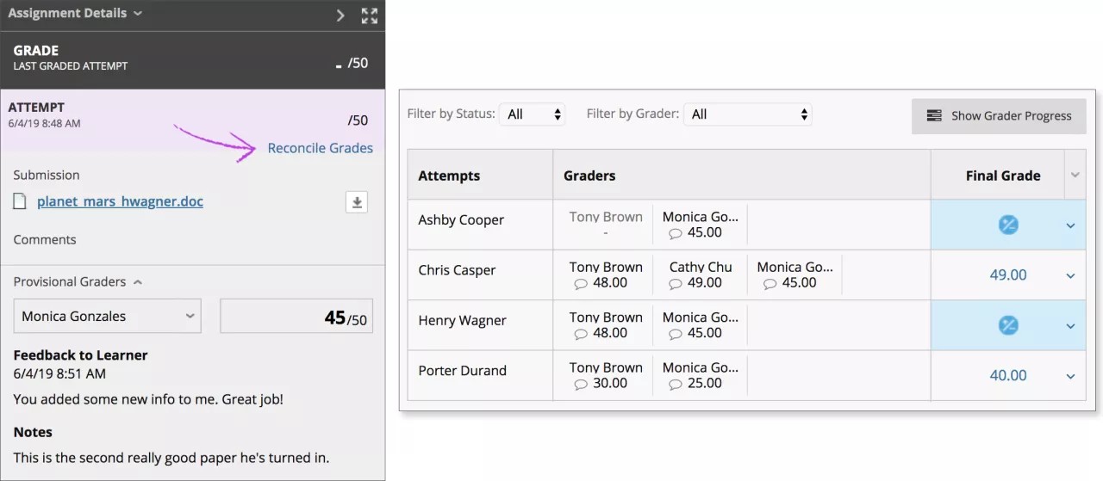Open Monica's comment for Porter Durand

pos(676,384)
